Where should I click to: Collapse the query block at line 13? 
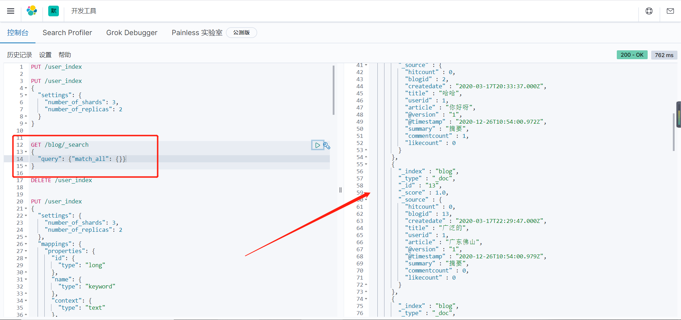pos(26,152)
